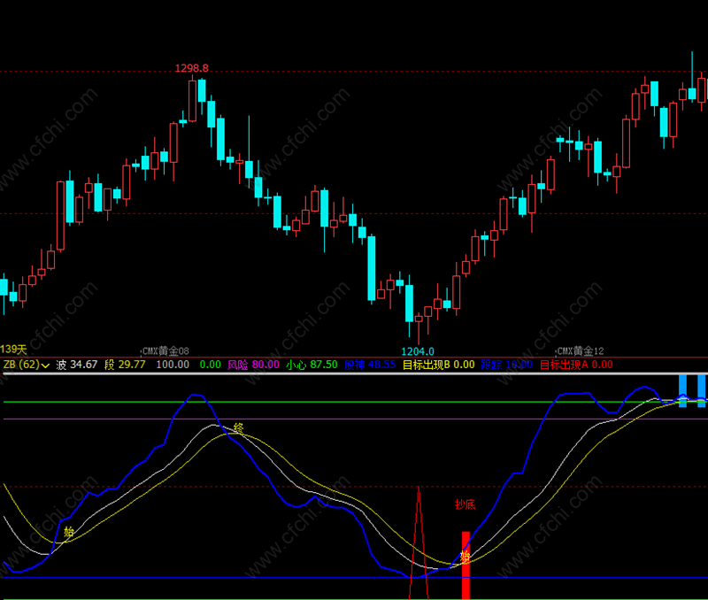The width and height of the screenshot is (708, 600).
Task: Click the 1298.8 high price label
Action: [x=192, y=68]
